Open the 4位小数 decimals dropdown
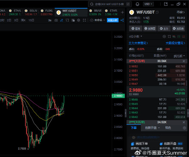The height and width of the screenshot is (157, 189). click(x=135, y=36)
